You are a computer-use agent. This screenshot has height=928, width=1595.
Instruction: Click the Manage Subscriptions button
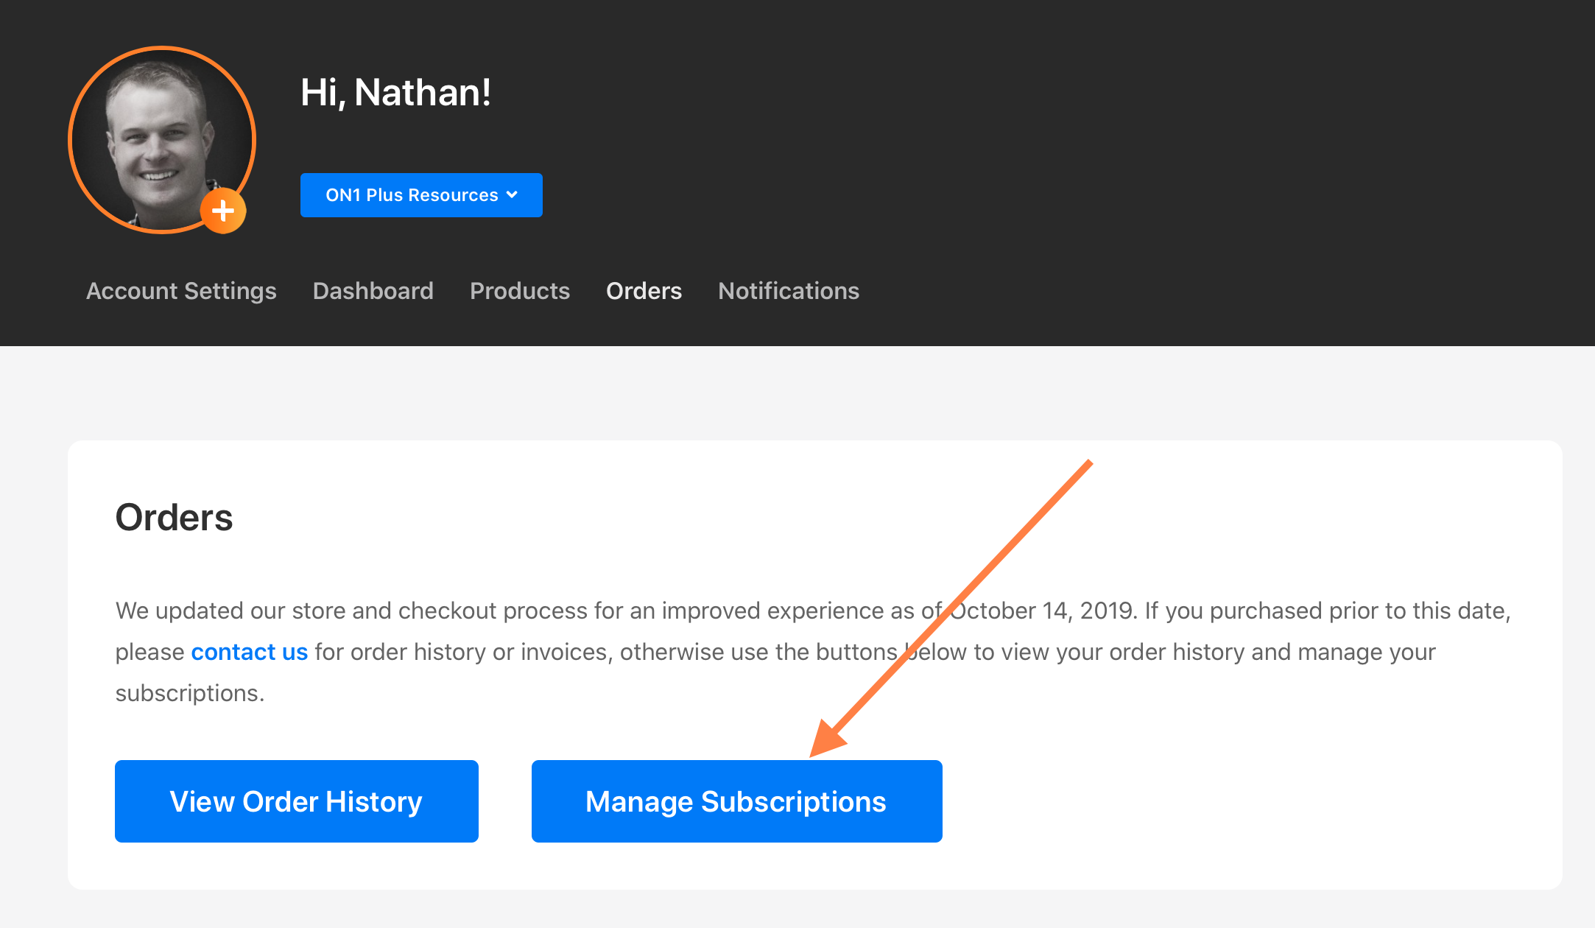click(x=736, y=801)
